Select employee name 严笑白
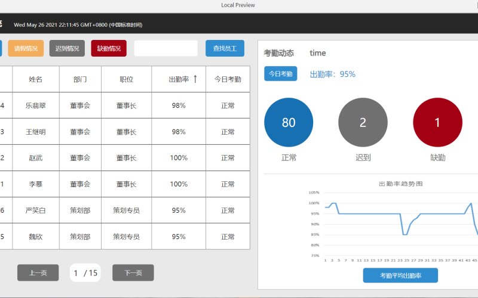 [36, 210]
